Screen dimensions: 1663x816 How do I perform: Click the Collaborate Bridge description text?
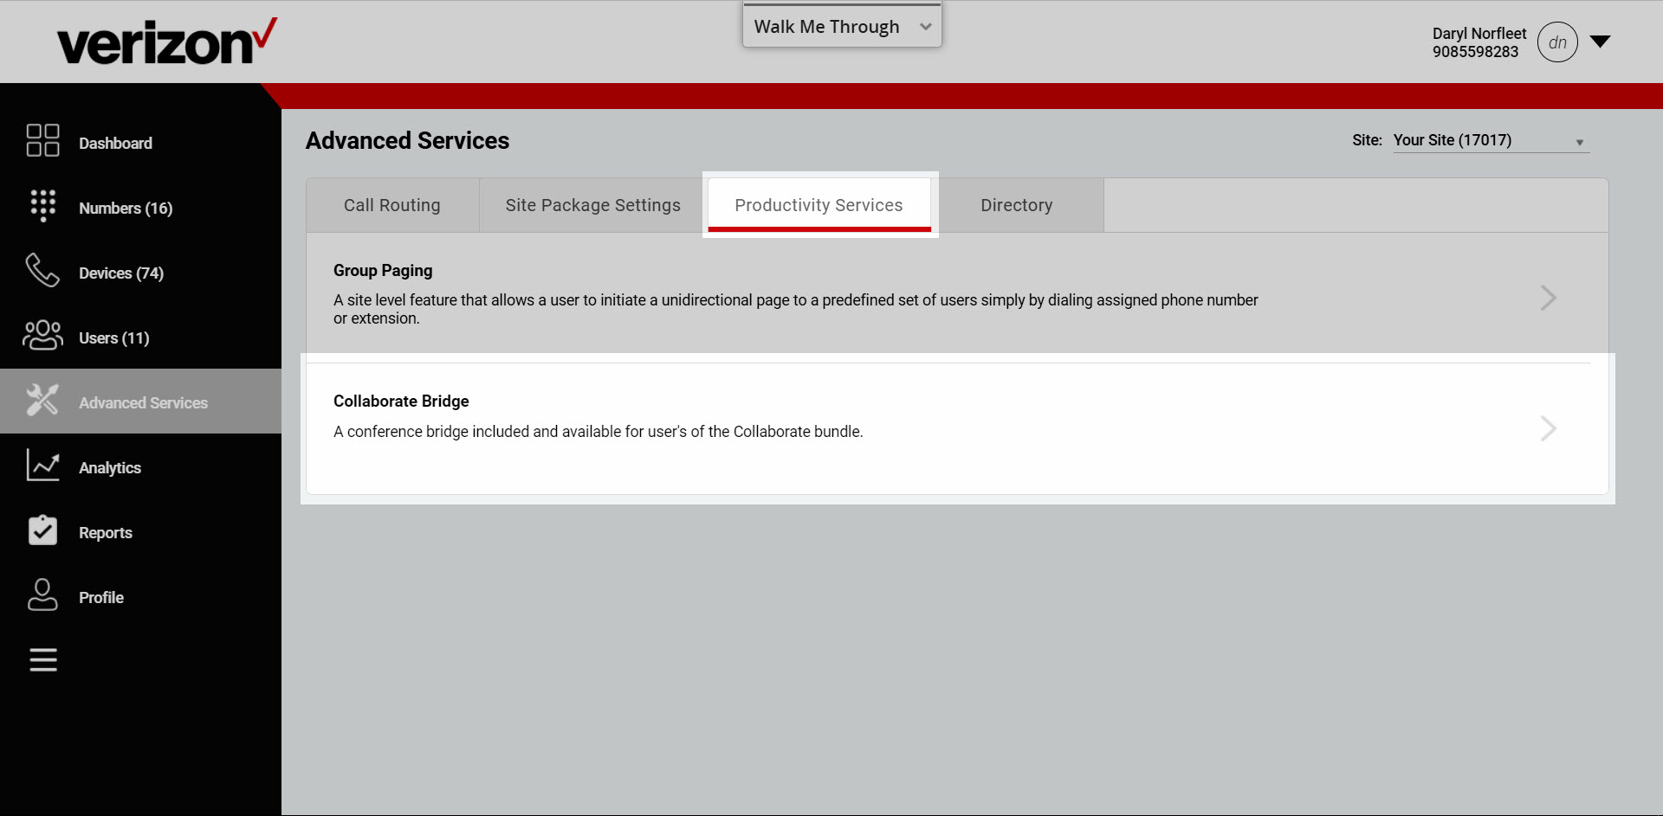click(599, 431)
